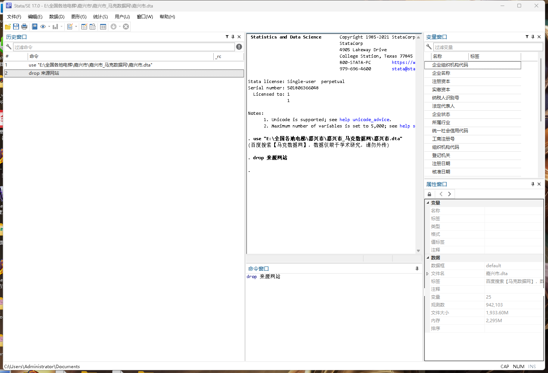Viewport: 548px width, 373px height.
Task: Collapse the 数据 section in 属性窗口
Action: [428, 258]
